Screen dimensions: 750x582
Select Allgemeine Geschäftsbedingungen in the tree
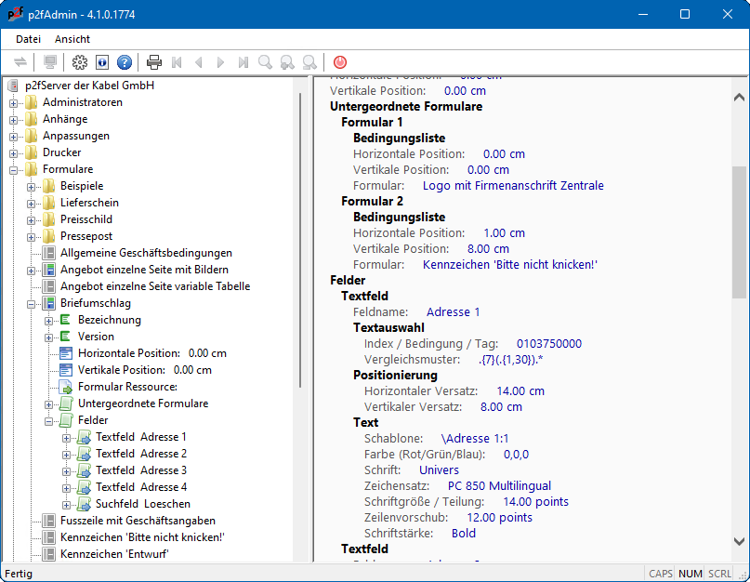coord(146,253)
